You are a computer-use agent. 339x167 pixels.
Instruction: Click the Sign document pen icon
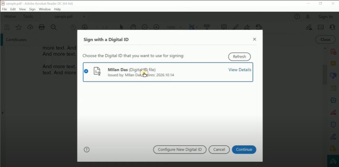pos(247,27)
